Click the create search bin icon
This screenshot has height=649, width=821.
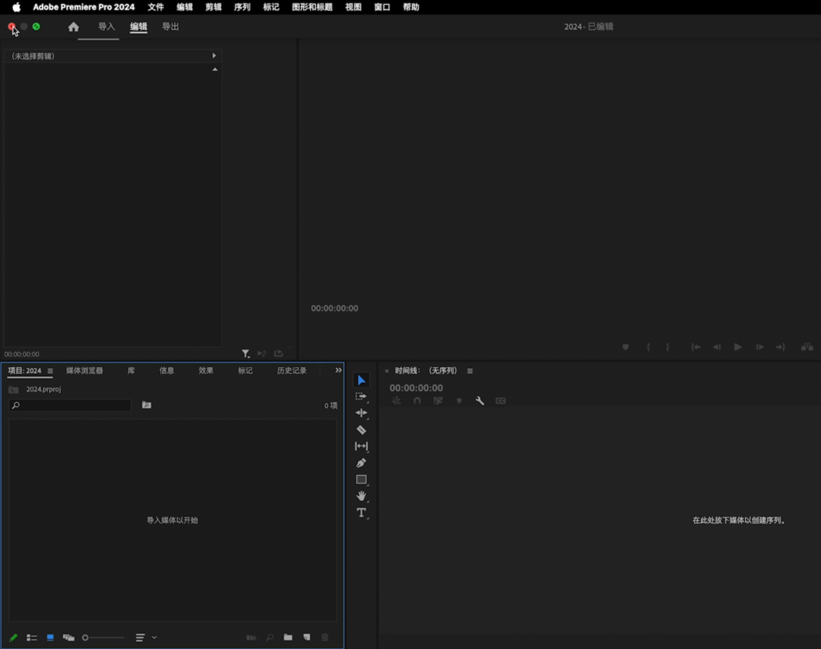[147, 405]
